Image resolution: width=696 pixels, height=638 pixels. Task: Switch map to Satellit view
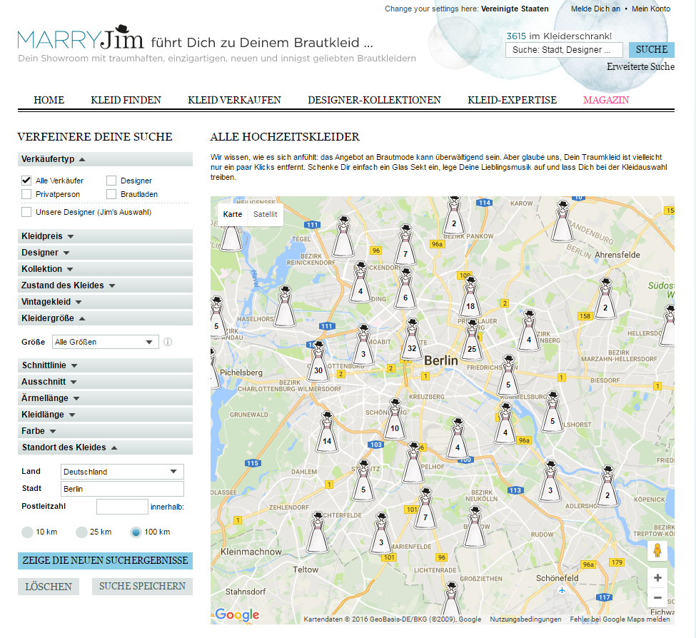(x=266, y=214)
